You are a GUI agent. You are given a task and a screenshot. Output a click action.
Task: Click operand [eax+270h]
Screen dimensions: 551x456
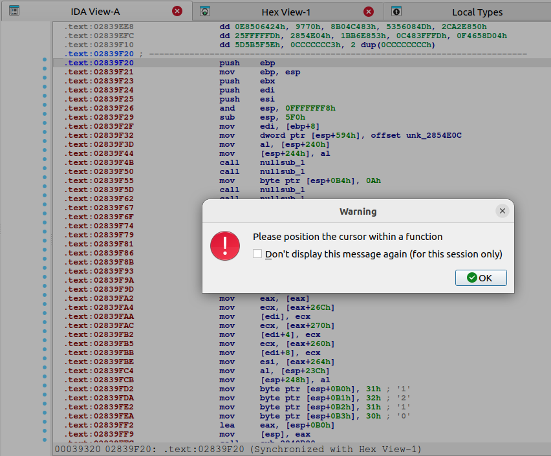[x=310, y=325]
